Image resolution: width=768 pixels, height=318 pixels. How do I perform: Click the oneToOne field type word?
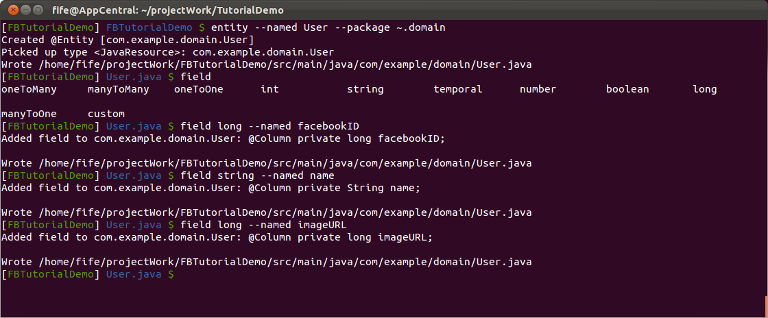coord(198,90)
